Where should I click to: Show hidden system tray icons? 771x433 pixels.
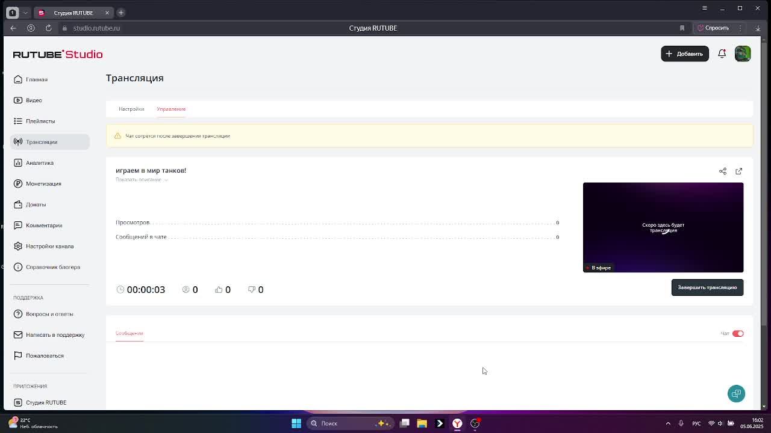(668, 423)
